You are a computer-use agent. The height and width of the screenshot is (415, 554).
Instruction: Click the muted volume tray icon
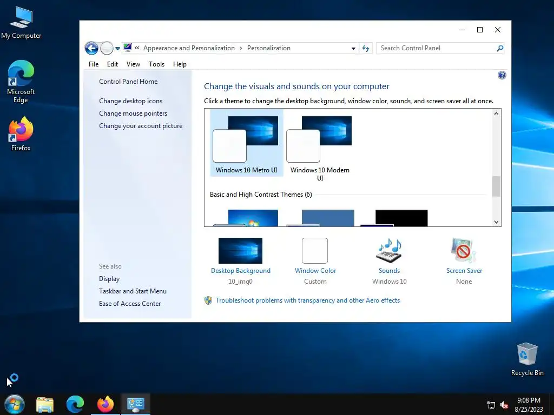point(504,405)
